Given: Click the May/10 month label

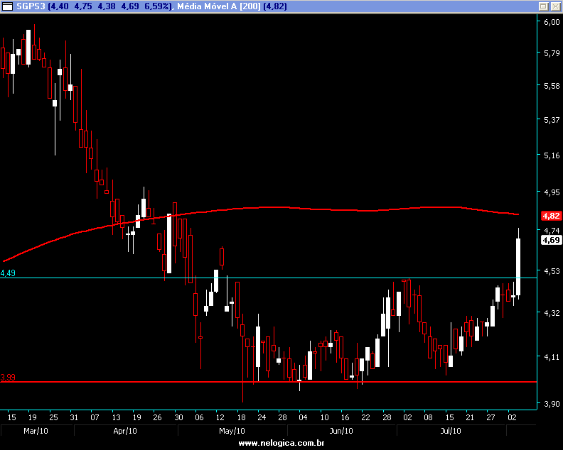Looking at the screenshot, I should coord(232,431).
